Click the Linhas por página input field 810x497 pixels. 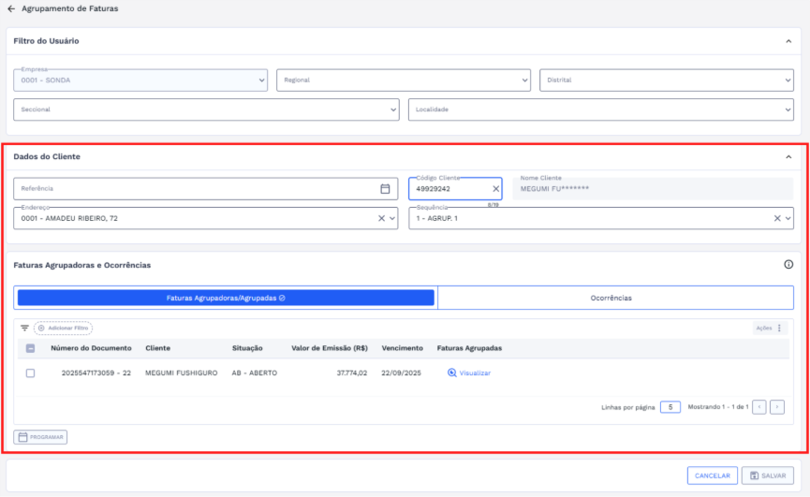[x=670, y=407]
